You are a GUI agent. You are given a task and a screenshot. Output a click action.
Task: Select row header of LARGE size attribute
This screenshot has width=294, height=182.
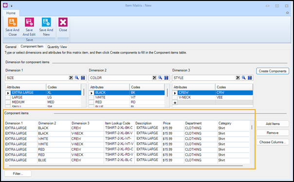[8, 97]
